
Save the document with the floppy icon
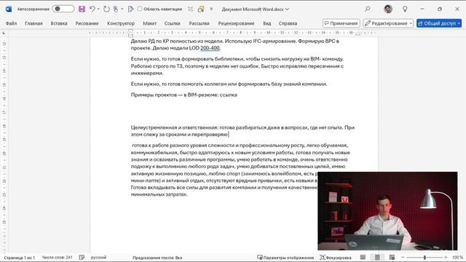82,9
